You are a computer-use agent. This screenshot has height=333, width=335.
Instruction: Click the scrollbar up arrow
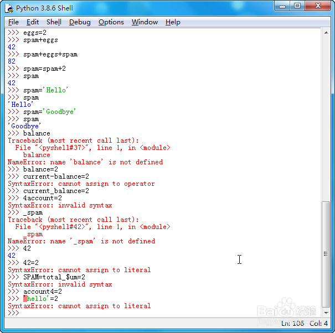326,33
